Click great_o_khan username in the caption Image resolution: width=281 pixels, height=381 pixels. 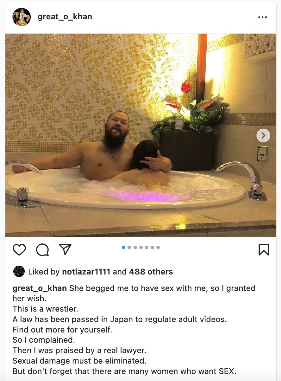point(40,288)
